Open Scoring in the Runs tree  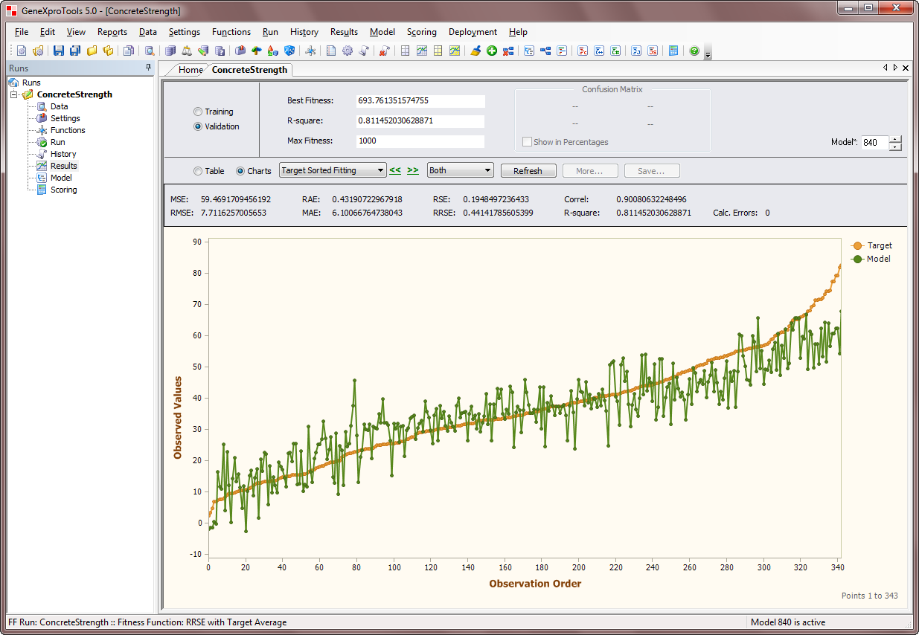tap(63, 190)
